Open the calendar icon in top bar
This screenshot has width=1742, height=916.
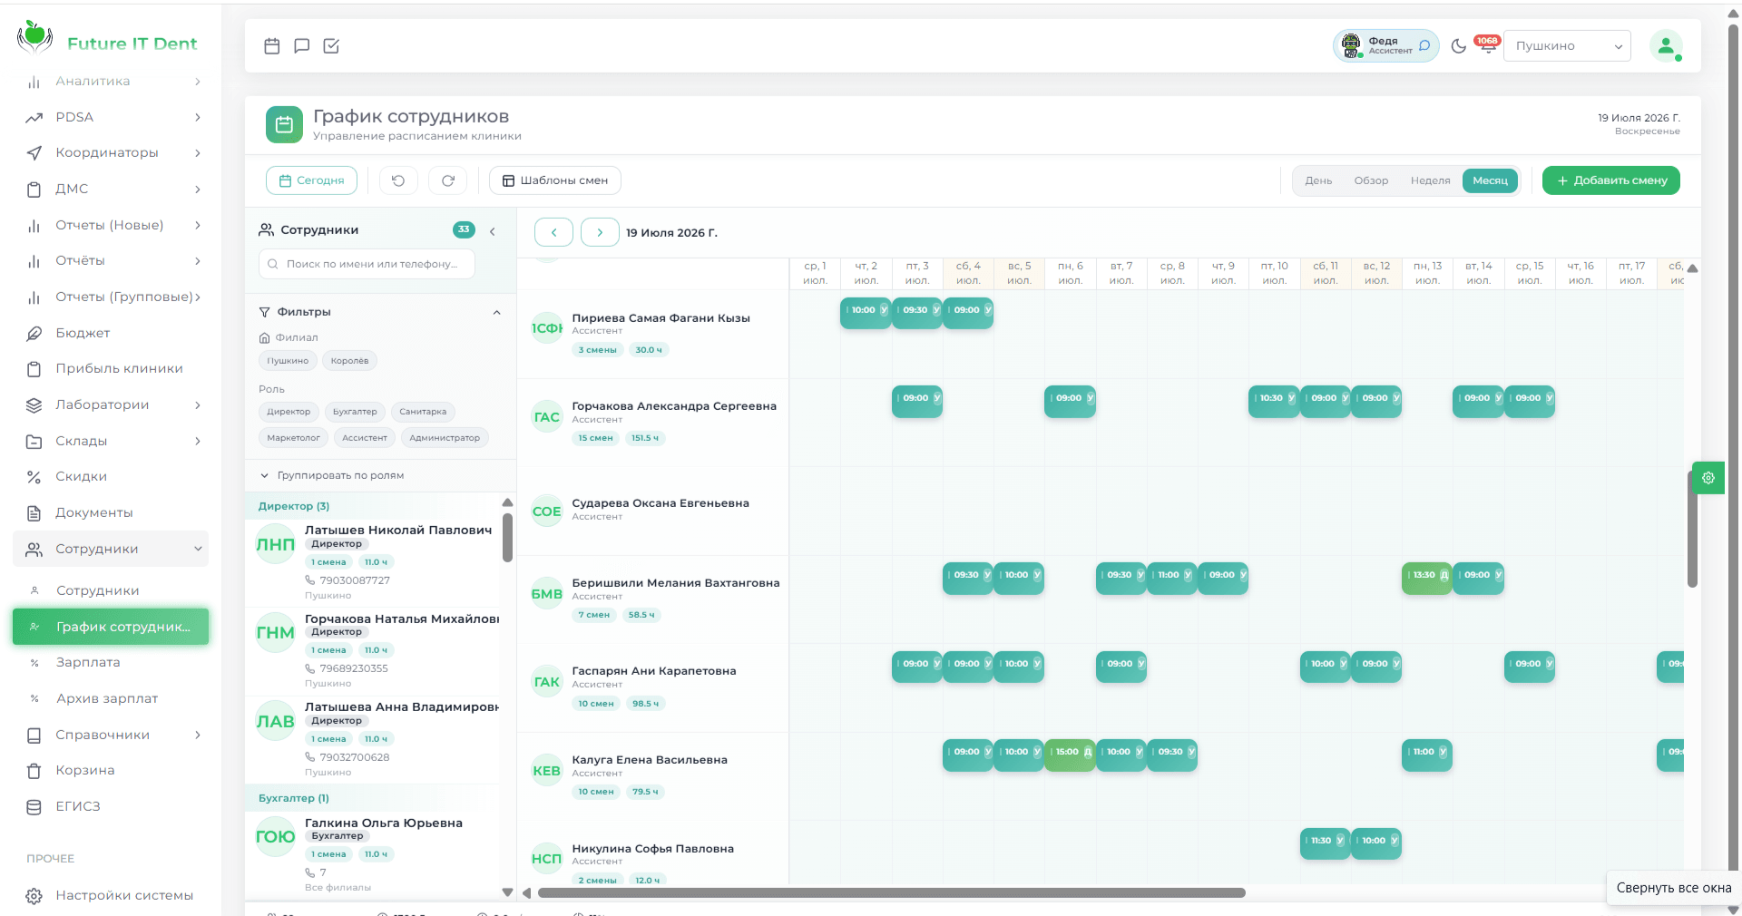271,46
